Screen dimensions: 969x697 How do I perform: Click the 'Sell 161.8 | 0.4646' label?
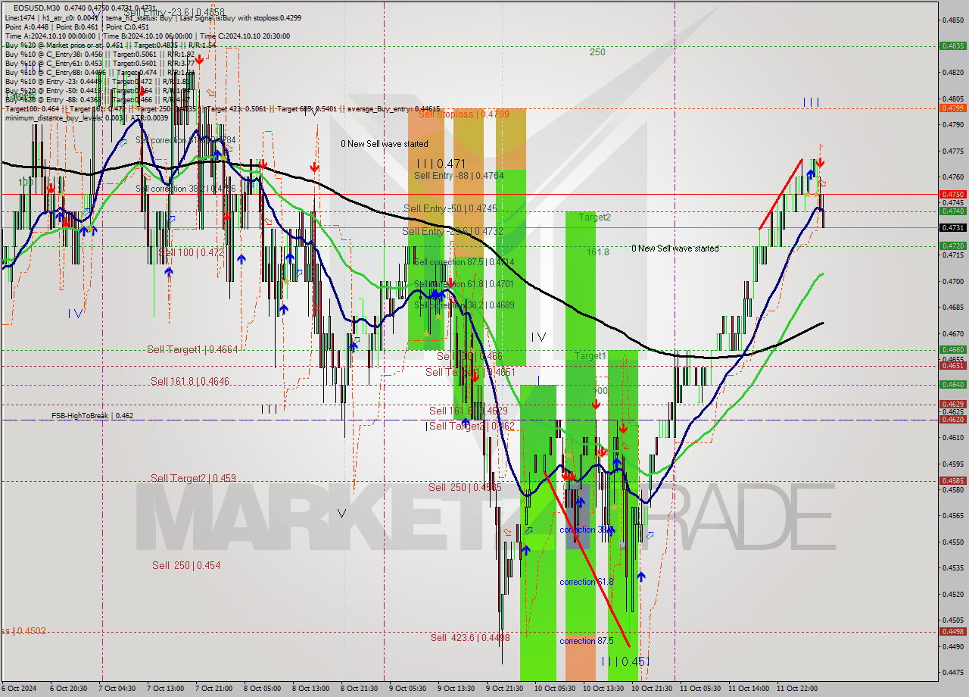coord(190,381)
